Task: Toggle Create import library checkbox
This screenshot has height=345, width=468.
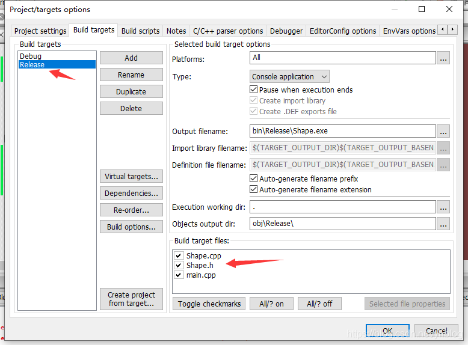Action: point(253,100)
